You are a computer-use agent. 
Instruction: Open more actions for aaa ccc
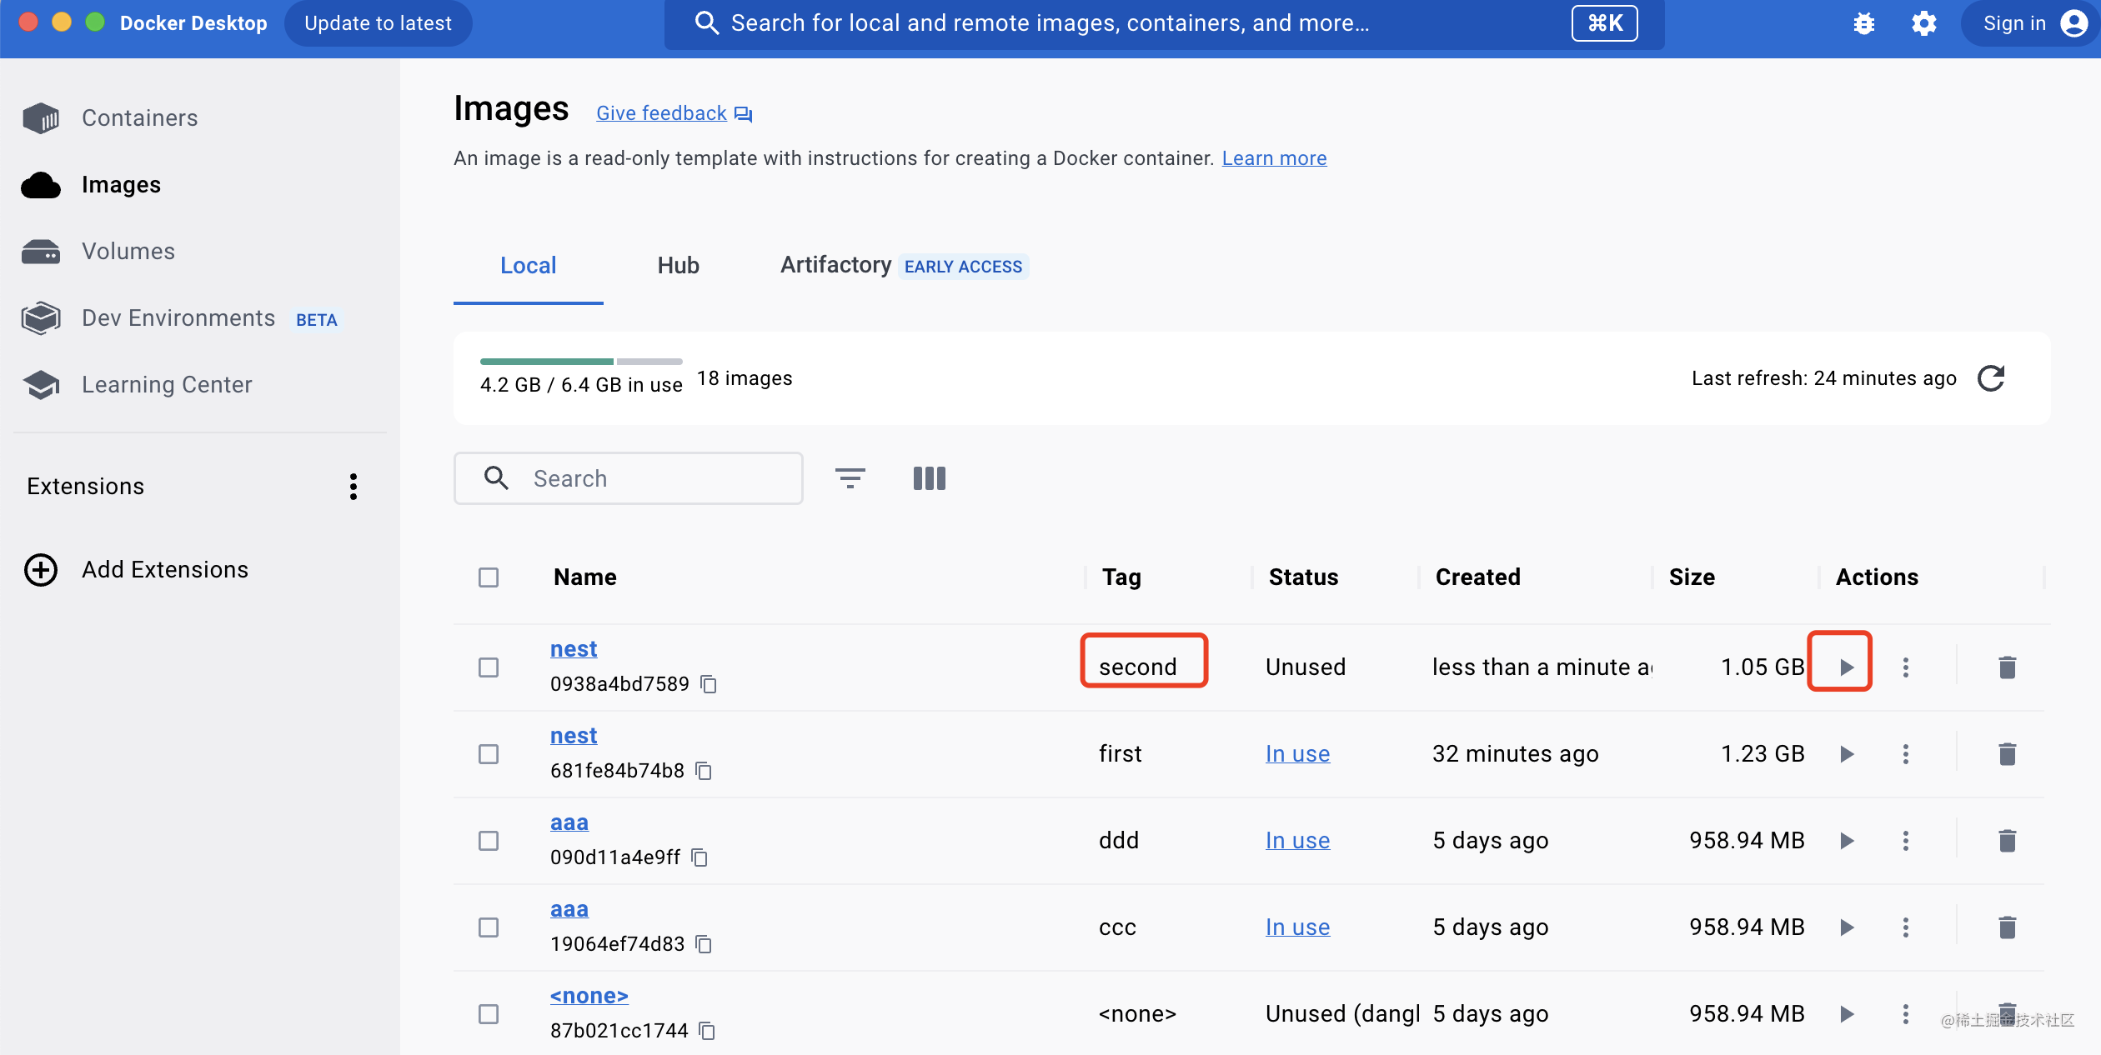pos(1905,927)
